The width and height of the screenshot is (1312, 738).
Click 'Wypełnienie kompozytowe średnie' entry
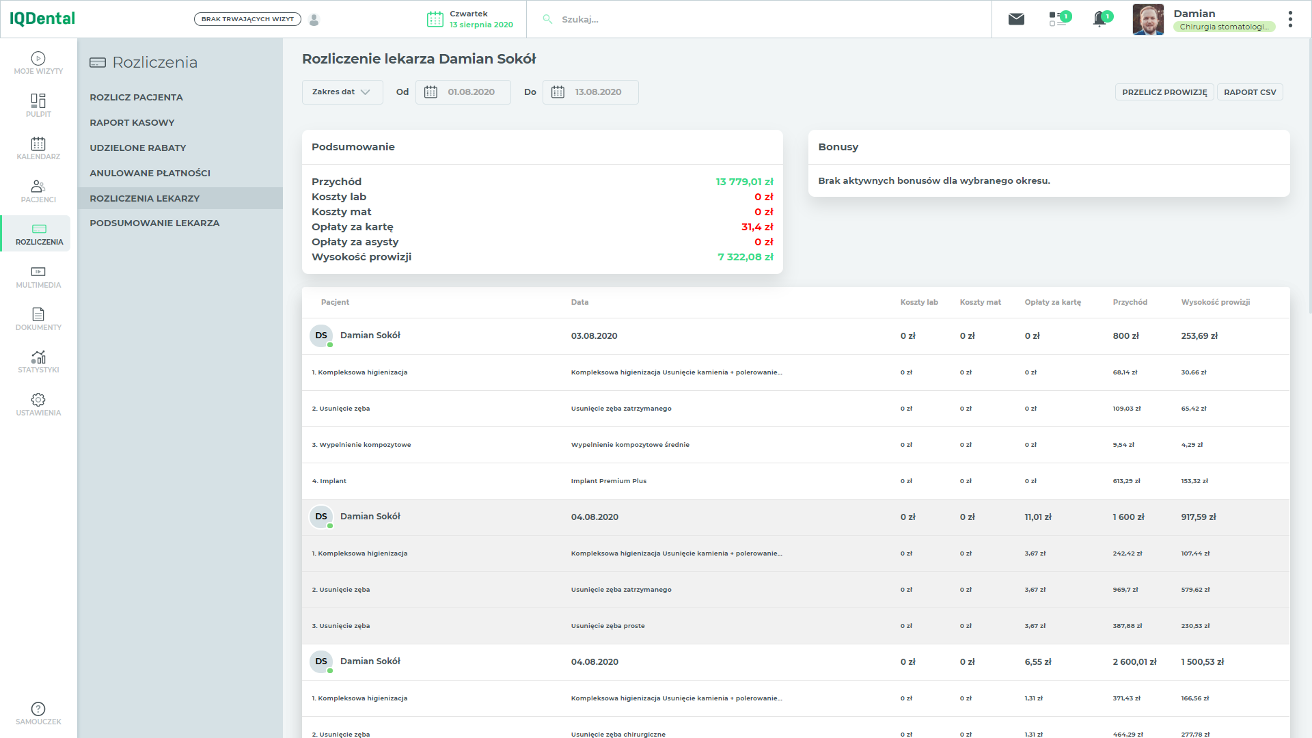tap(630, 445)
